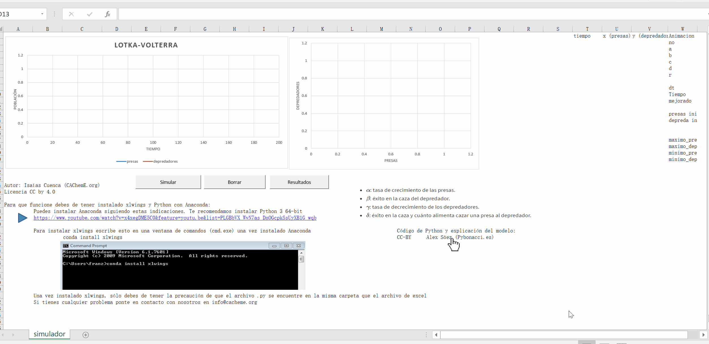Select the DEPREDADORES vertical axis title
Image resolution: width=709 pixels, height=344 pixels.
tap(298, 96)
